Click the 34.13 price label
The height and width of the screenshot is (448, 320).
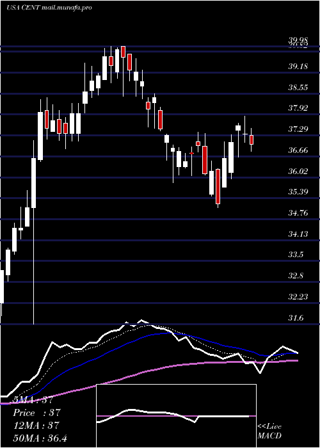[x=298, y=234]
